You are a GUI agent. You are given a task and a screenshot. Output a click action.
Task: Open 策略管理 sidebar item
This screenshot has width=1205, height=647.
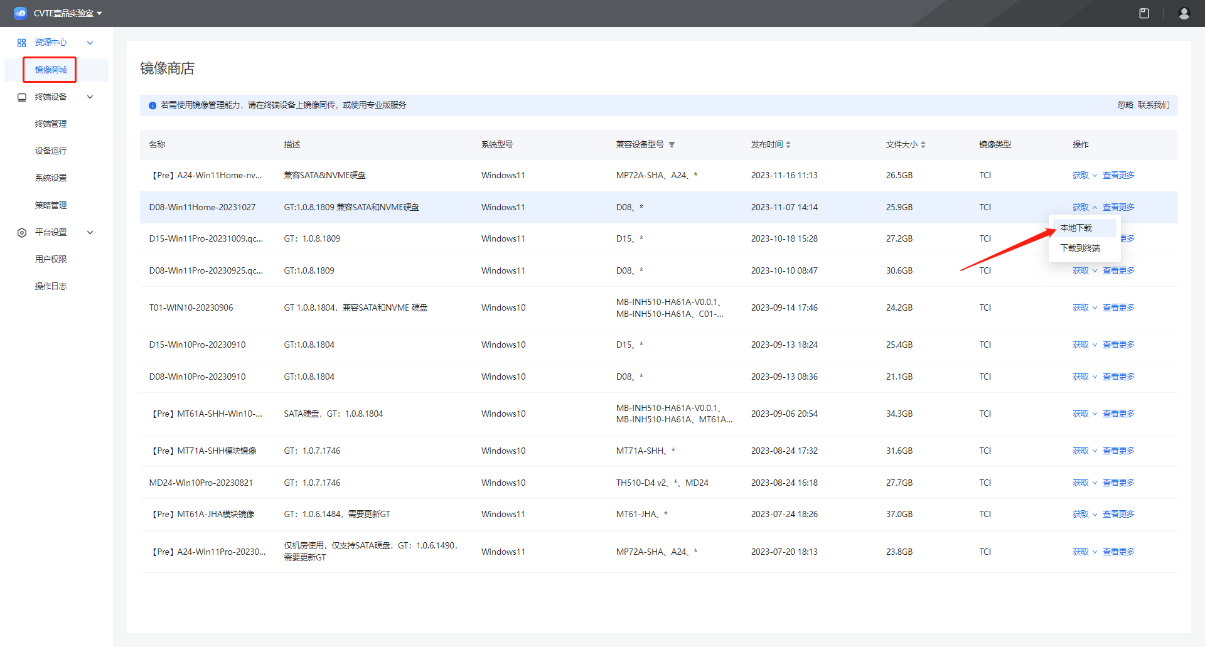click(51, 205)
